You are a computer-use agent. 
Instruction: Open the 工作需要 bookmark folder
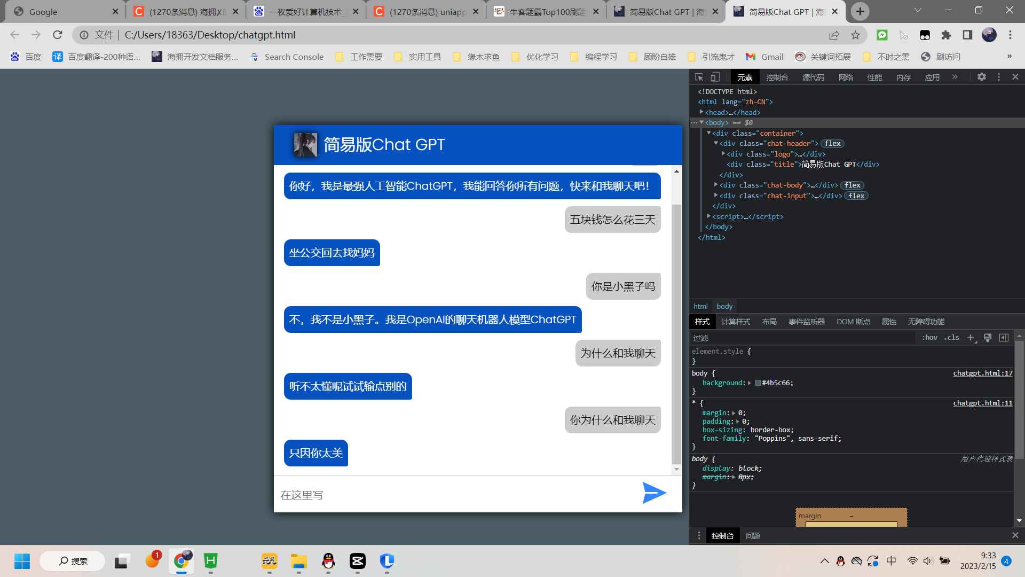pos(359,57)
